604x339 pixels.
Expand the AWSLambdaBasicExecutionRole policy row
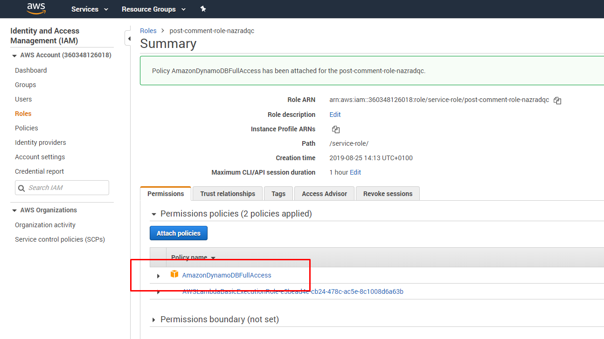[x=158, y=292]
